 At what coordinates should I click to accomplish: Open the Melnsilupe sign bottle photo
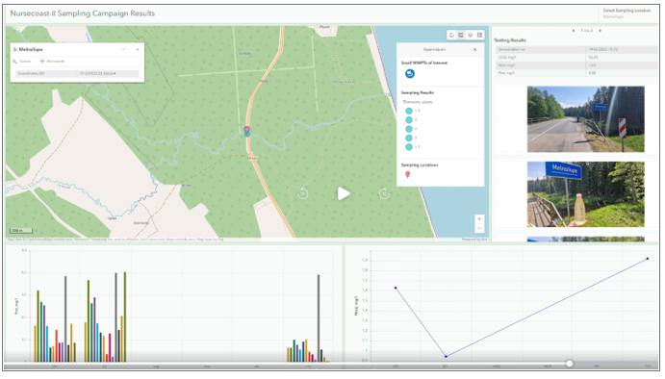click(x=586, y=194)
